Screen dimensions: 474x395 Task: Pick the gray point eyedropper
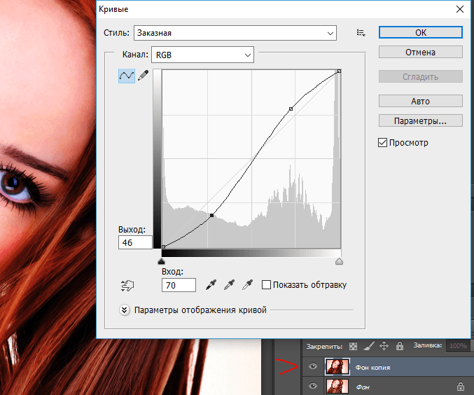tap(229, 285)
